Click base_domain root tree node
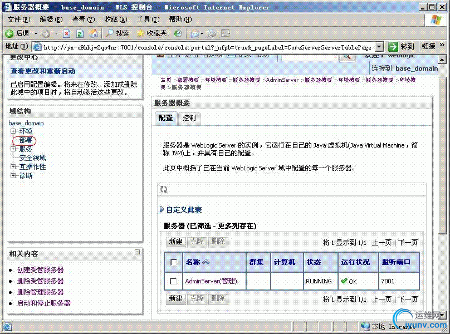450x334 pixels. (26, 123)
